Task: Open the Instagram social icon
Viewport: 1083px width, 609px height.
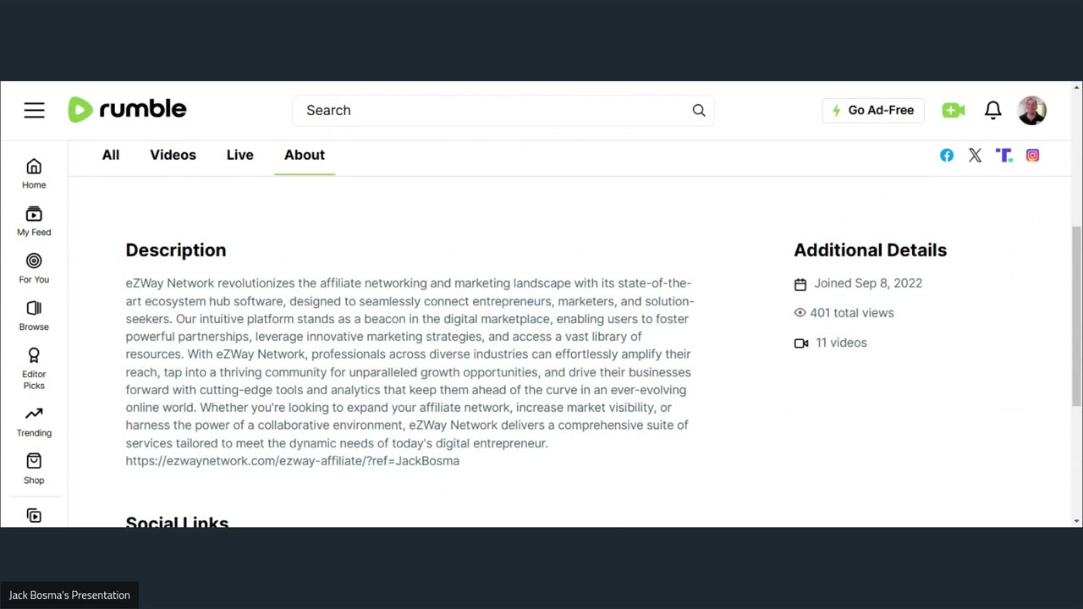Action: [x=1033, y=155]
